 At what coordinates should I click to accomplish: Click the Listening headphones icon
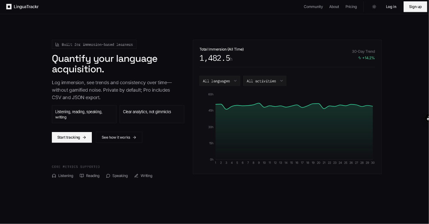[x=54, y=176]
